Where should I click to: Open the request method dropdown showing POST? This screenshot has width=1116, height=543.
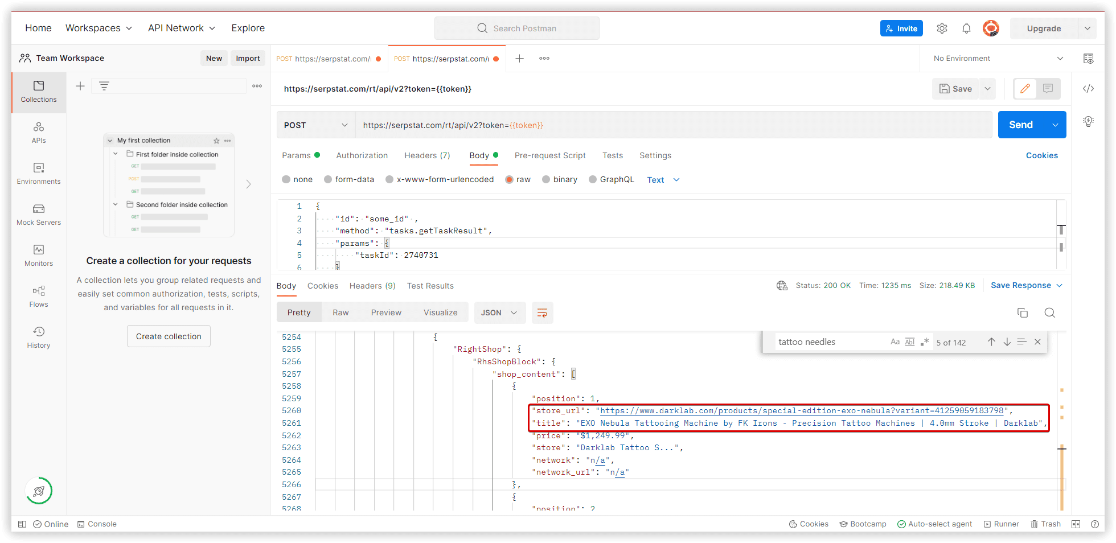(315, 125)
